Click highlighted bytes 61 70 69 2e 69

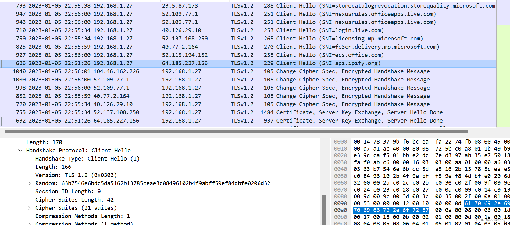tap(487, 203)
